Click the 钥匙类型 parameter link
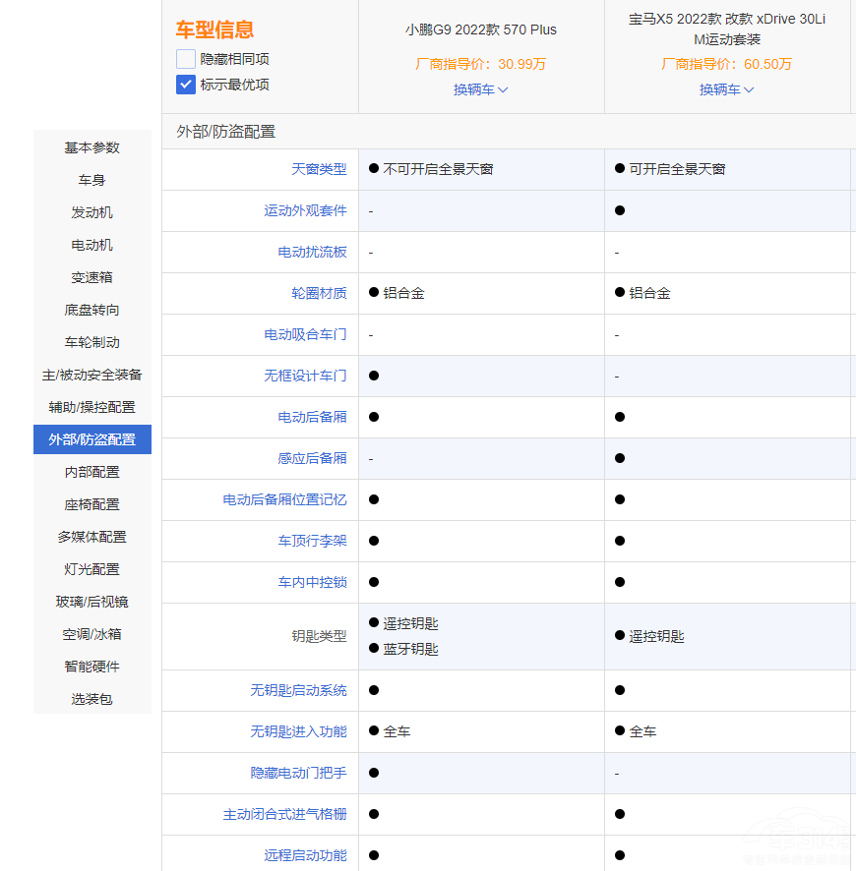This screenshot has width=856, height=871. (x=319, y=636)
